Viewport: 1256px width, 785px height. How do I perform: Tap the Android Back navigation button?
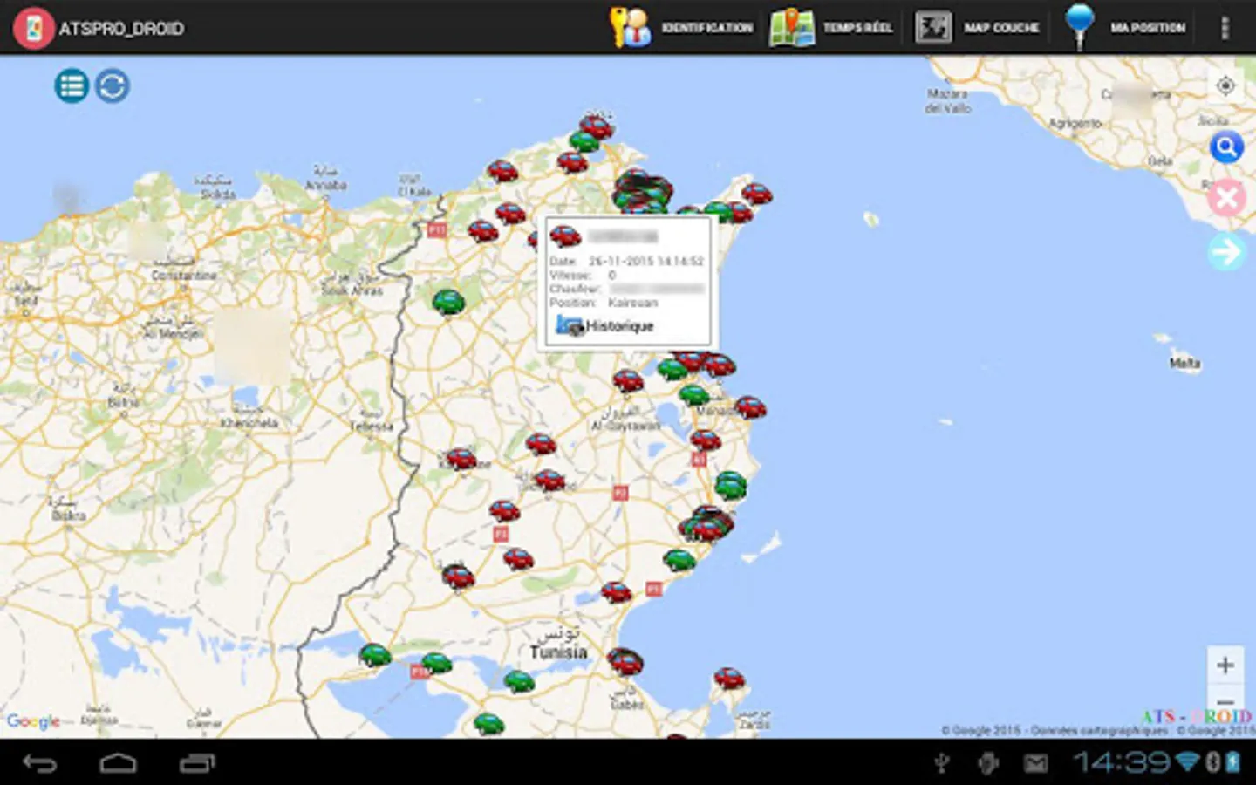[x=39, y=764]
